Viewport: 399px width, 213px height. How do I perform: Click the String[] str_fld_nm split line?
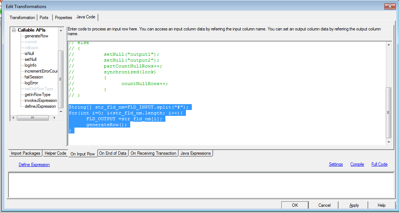[x=128, y=107]
